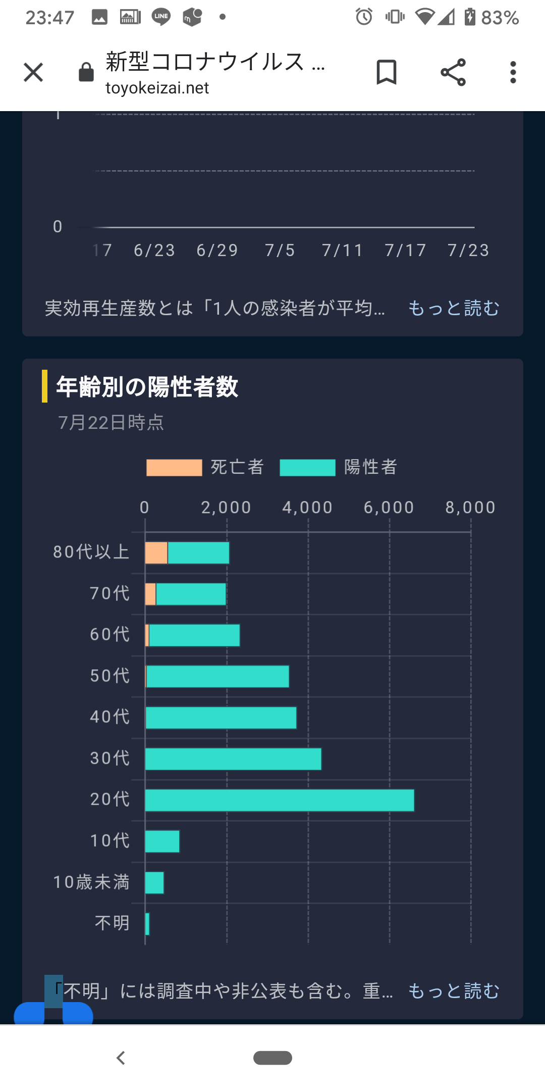Tap the back arrow in navigation bar
Screen dimensions: 545x1091
click(x=121, y=1058)
